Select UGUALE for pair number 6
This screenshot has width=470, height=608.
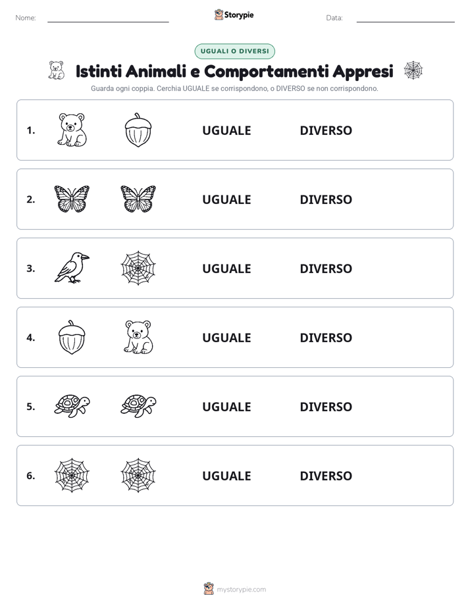click(226, 475)
